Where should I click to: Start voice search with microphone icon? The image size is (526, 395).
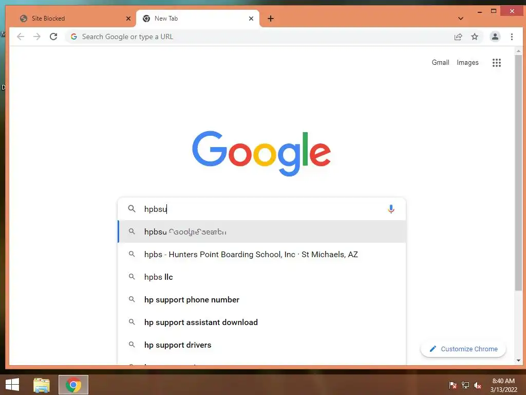coord(391,209)
